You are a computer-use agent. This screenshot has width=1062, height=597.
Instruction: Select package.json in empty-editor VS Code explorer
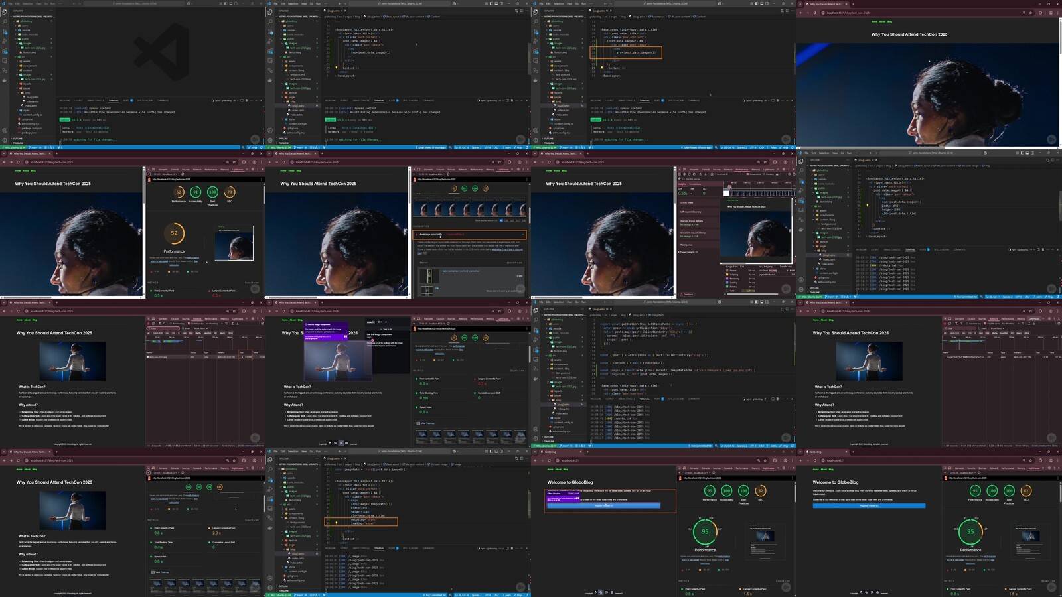[29, 133]
